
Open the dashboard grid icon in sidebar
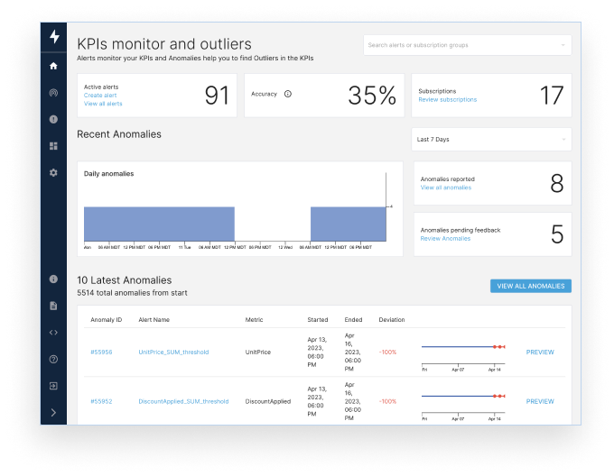(53, 146)
